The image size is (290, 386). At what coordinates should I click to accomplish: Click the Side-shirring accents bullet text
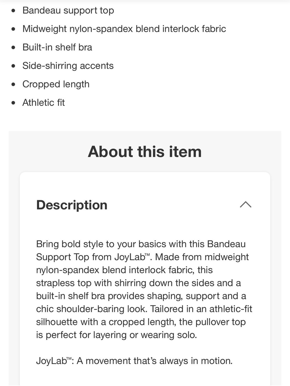(x=68, y=66)
